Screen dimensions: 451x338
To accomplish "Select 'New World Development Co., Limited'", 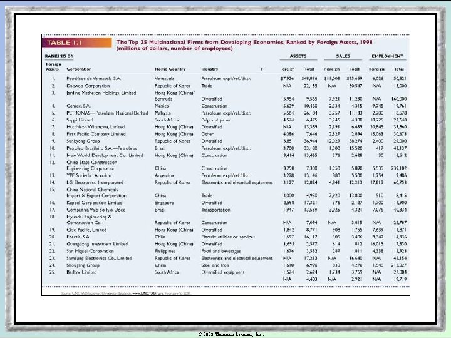I will [x=105, y=155].
